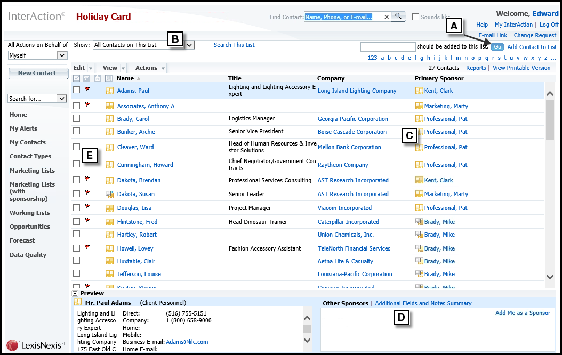Click the contact-card column header icon

tap(109, 78)
